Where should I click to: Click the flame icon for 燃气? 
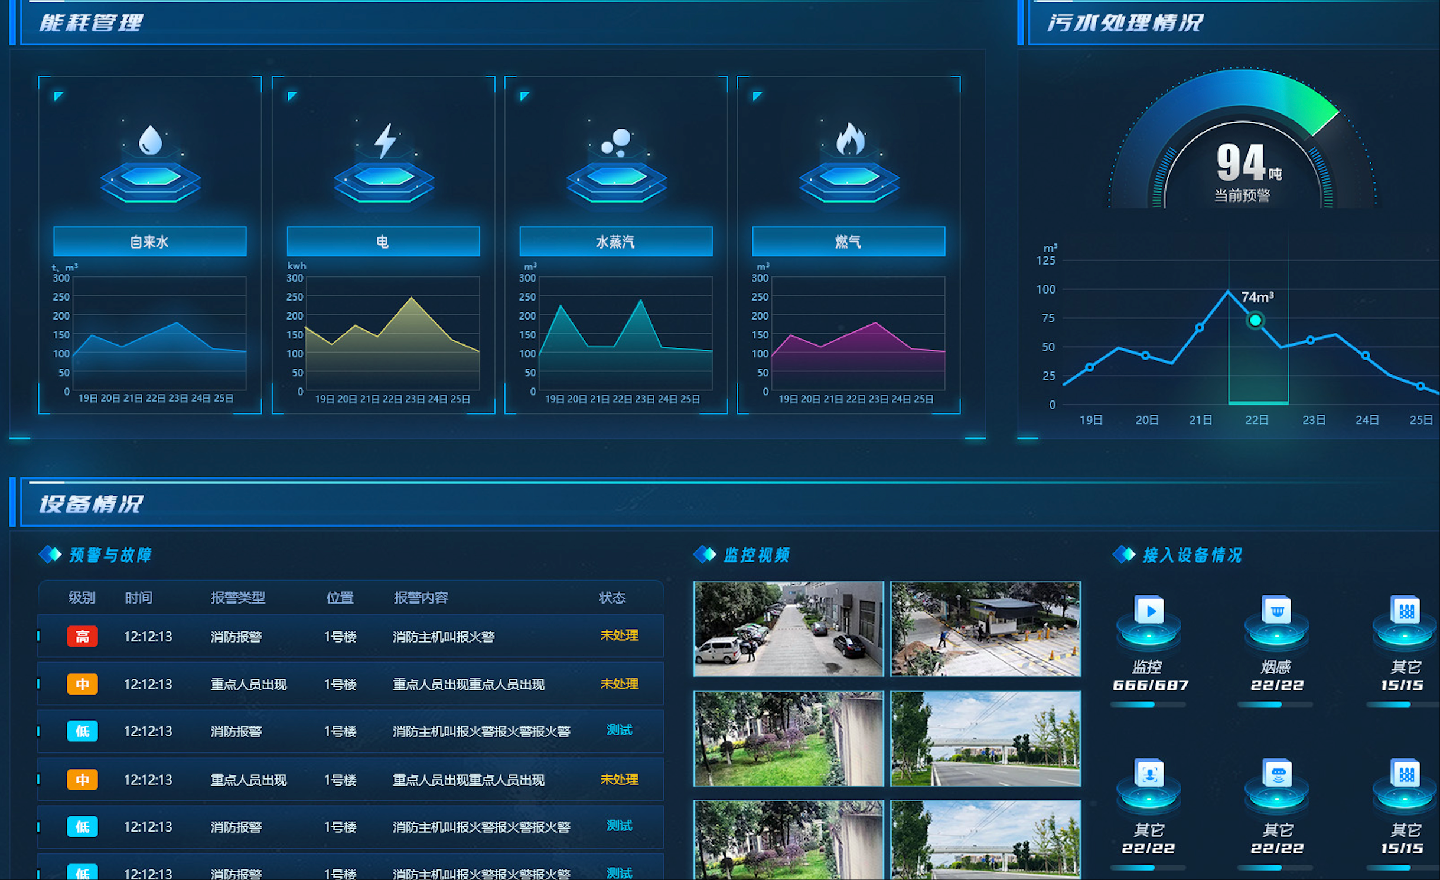click(x=850, y=139)
